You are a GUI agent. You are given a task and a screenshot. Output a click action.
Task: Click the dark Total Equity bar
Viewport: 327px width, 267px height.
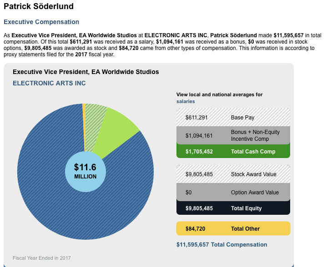(x=233, y=208)
